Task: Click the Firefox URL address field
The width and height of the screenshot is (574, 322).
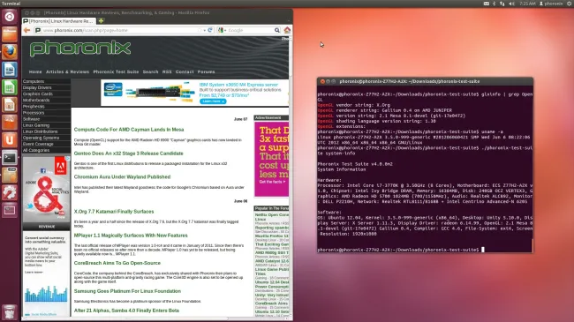Action: pyautogui.click(x=121, y=30)
